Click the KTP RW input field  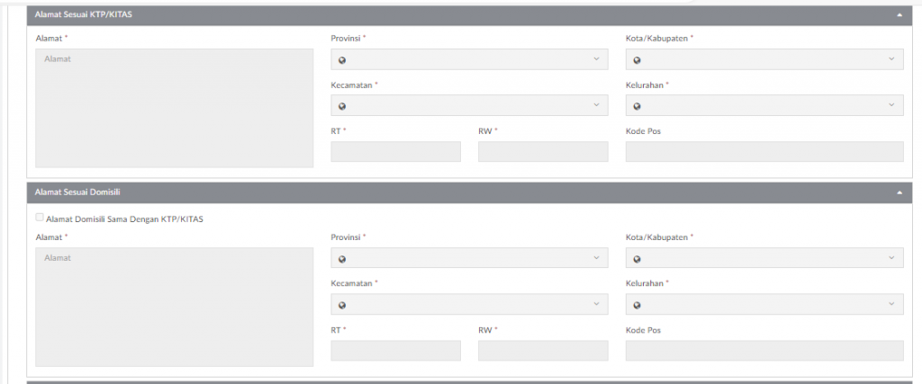[543, 151]
